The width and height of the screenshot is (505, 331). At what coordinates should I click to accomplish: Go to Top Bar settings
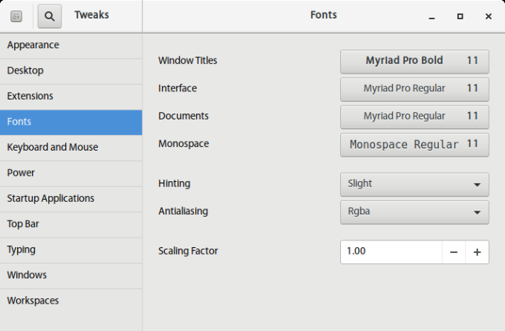[x=71, y=224]
